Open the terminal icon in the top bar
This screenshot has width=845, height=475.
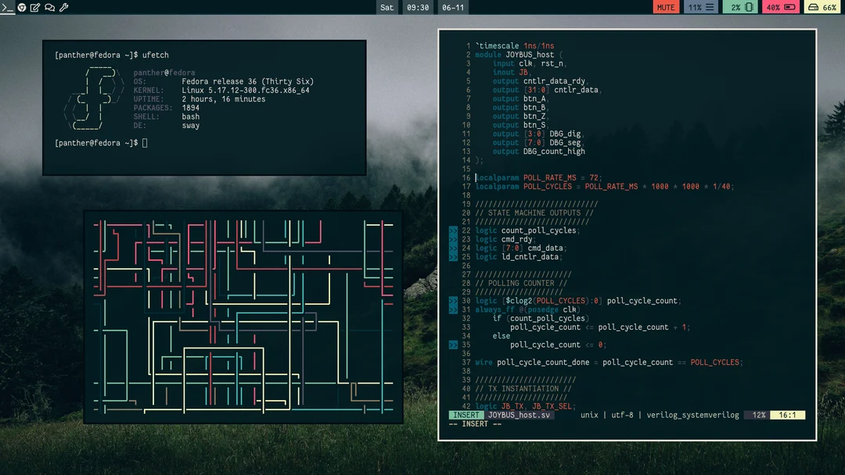pyautogui.click(x=8, y=7)
